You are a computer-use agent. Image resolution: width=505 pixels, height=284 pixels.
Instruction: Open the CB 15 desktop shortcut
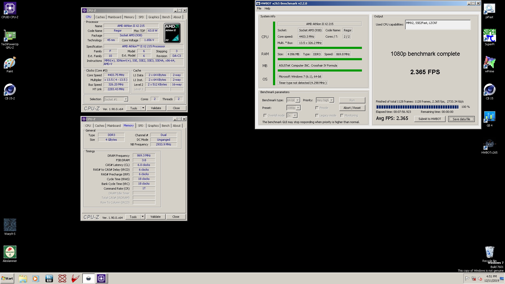click(489, 92)
